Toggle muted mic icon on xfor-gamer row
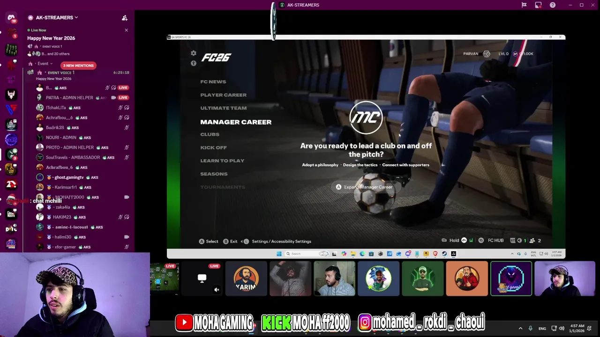This screenshot has height=337, width=600. (x=127, y=247)
